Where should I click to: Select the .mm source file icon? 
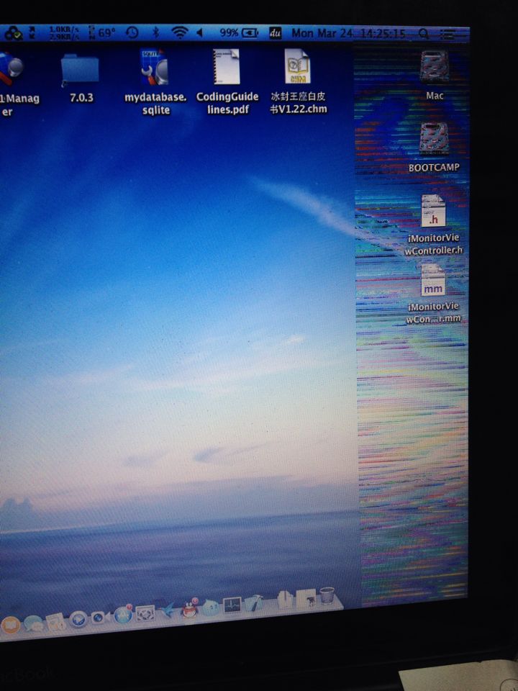tap(433, 280)
